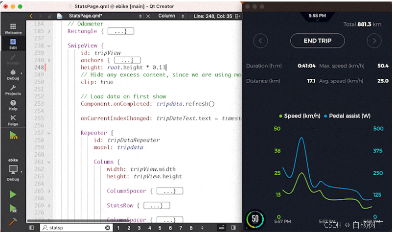
Task: Click the 50 speed gauge in ebike app
Action: coord(255,219)
